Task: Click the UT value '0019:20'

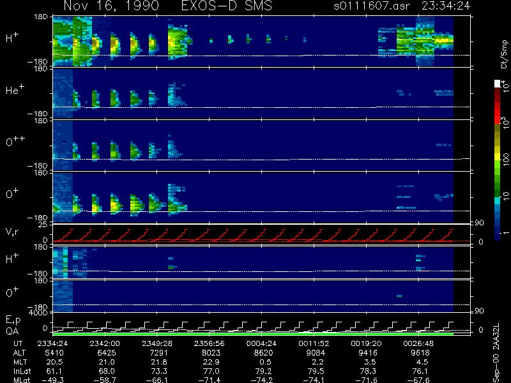Action: [x=366, y=343]
